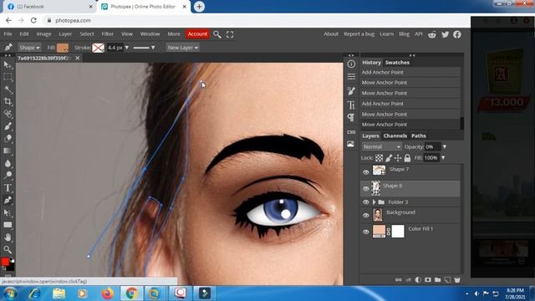Open the Opacity slider dropdown arrow
Viewport: 535px width, 301px height.
(445, 147)
